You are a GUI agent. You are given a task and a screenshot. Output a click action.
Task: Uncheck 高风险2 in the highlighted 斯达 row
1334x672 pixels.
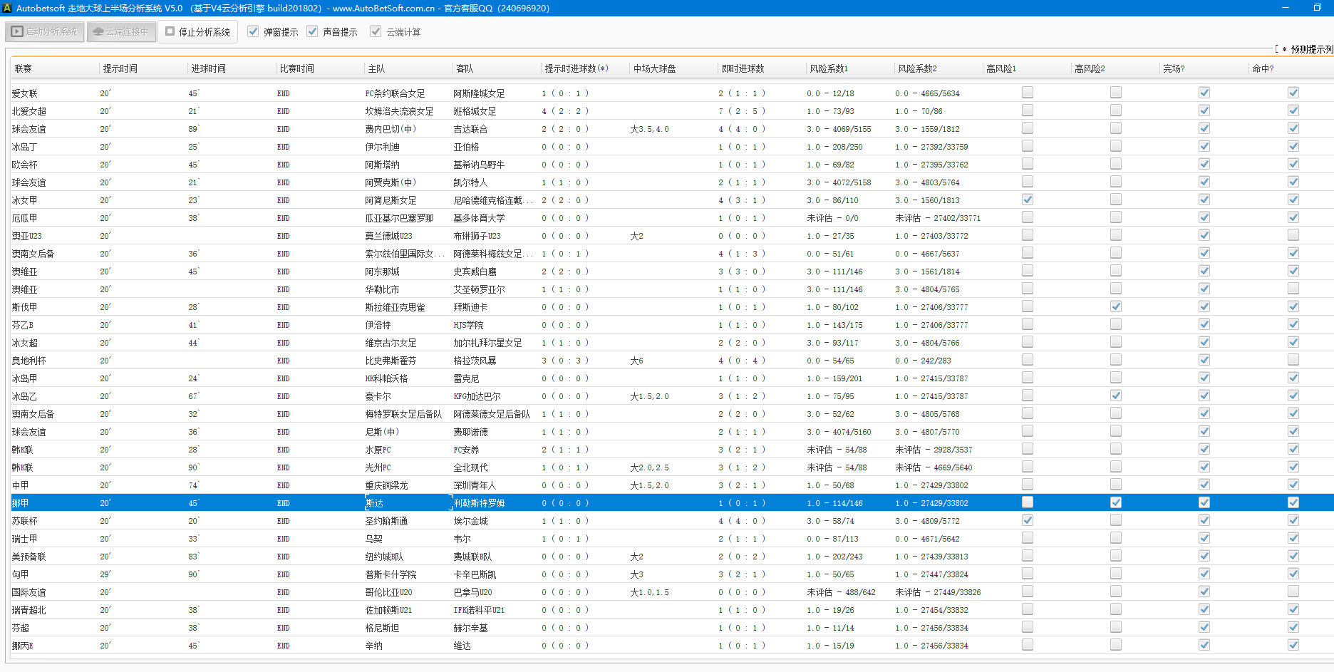click(1115, 502)
